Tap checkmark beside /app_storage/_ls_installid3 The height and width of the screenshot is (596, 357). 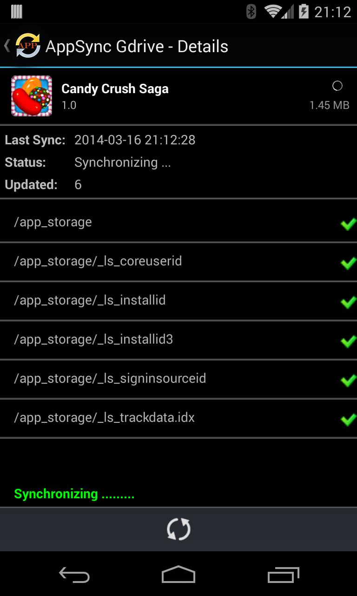[x=349, y=341]
